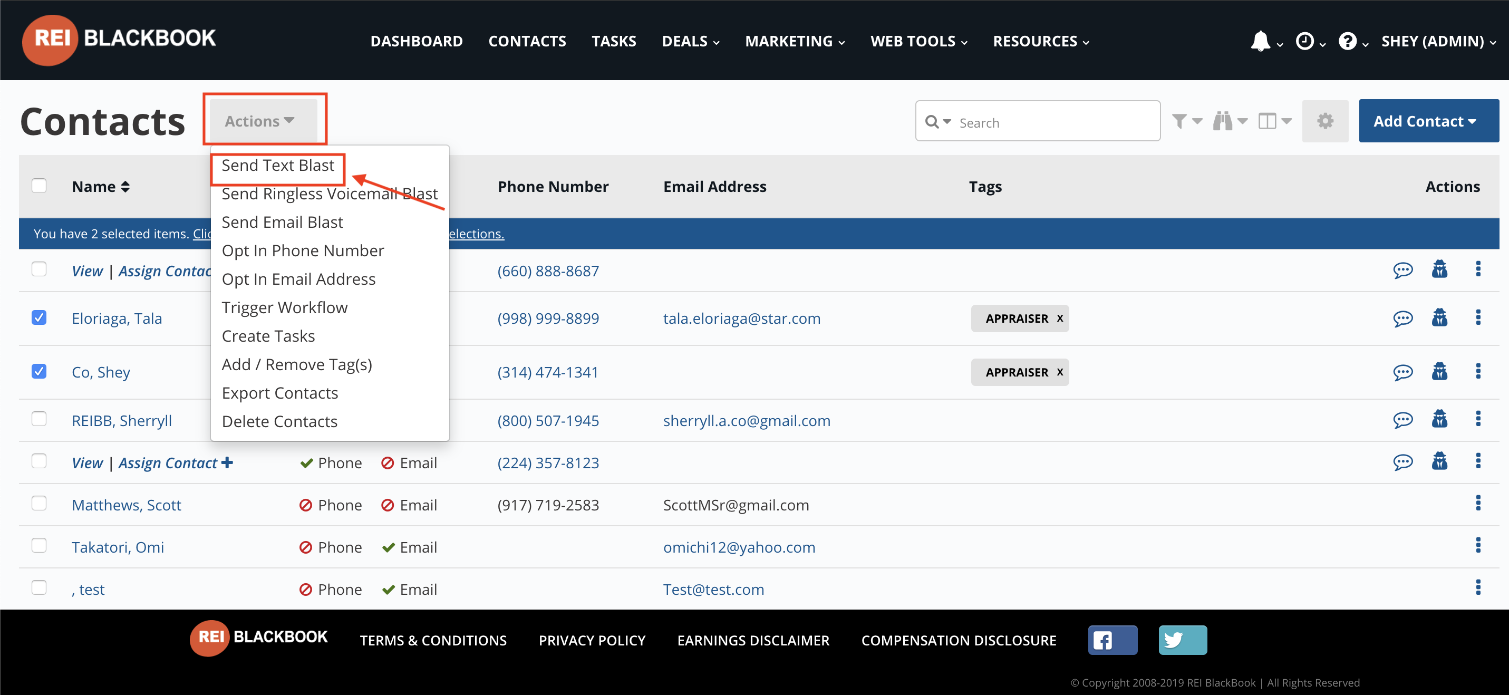Select Delete Contacts action
1509x695 pixels.
click(x=279, y=421)
